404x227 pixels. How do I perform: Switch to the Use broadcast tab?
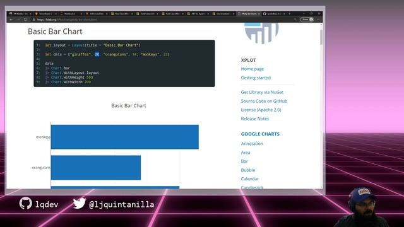click(223, 14)
